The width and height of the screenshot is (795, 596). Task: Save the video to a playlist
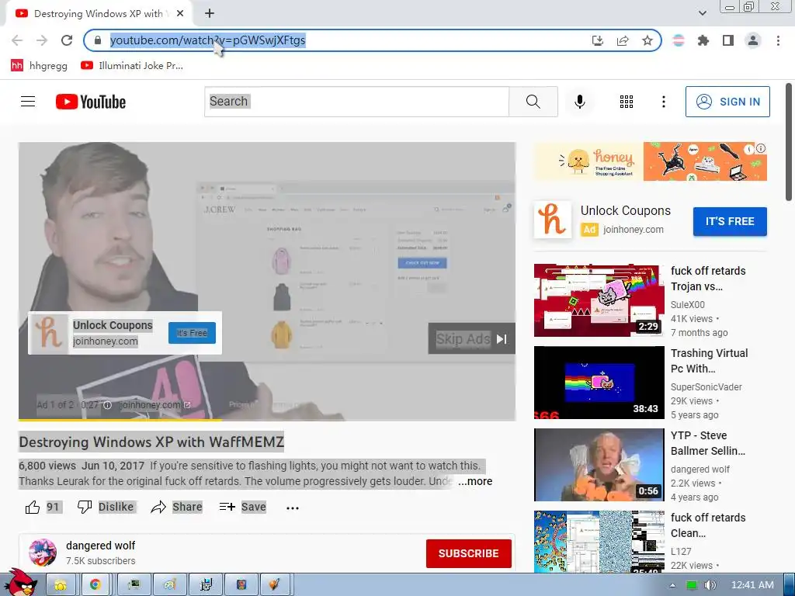click(x=242, y=507)
